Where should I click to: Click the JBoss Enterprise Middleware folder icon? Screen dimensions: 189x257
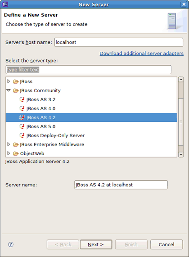click(x=16, y=144)
